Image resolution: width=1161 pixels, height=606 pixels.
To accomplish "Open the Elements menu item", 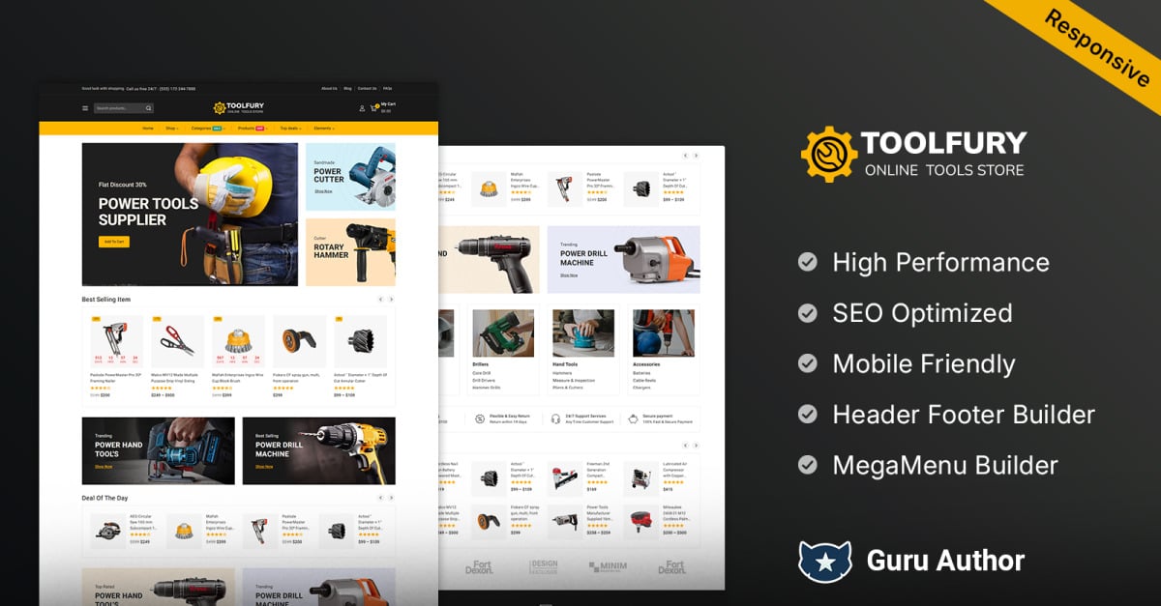I will click(x=324, y=128).
